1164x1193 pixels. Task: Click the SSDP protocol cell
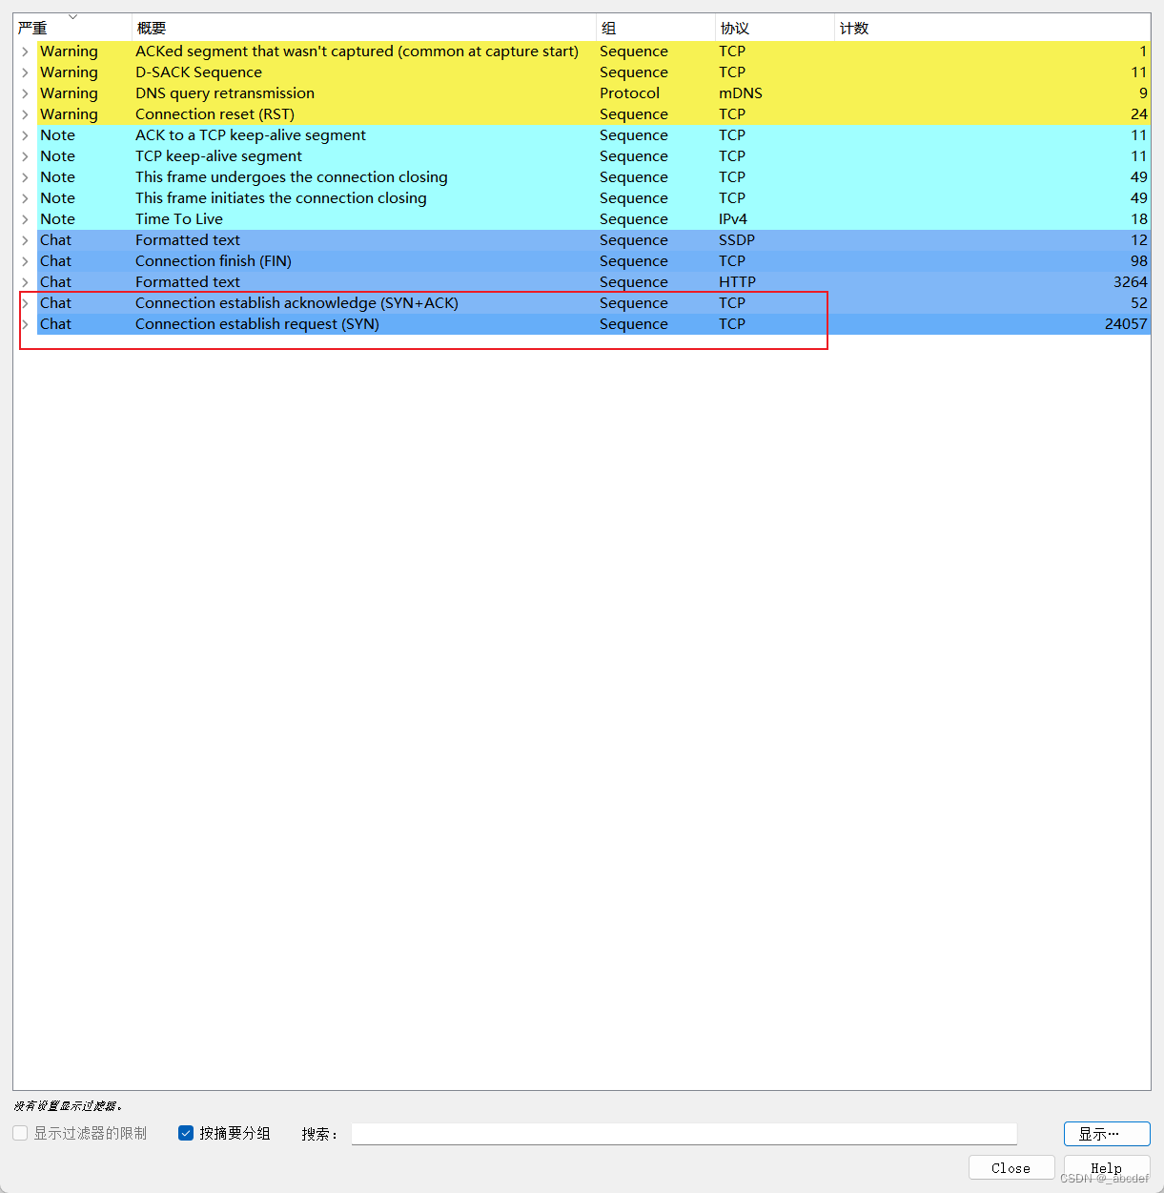coord(737,240)
